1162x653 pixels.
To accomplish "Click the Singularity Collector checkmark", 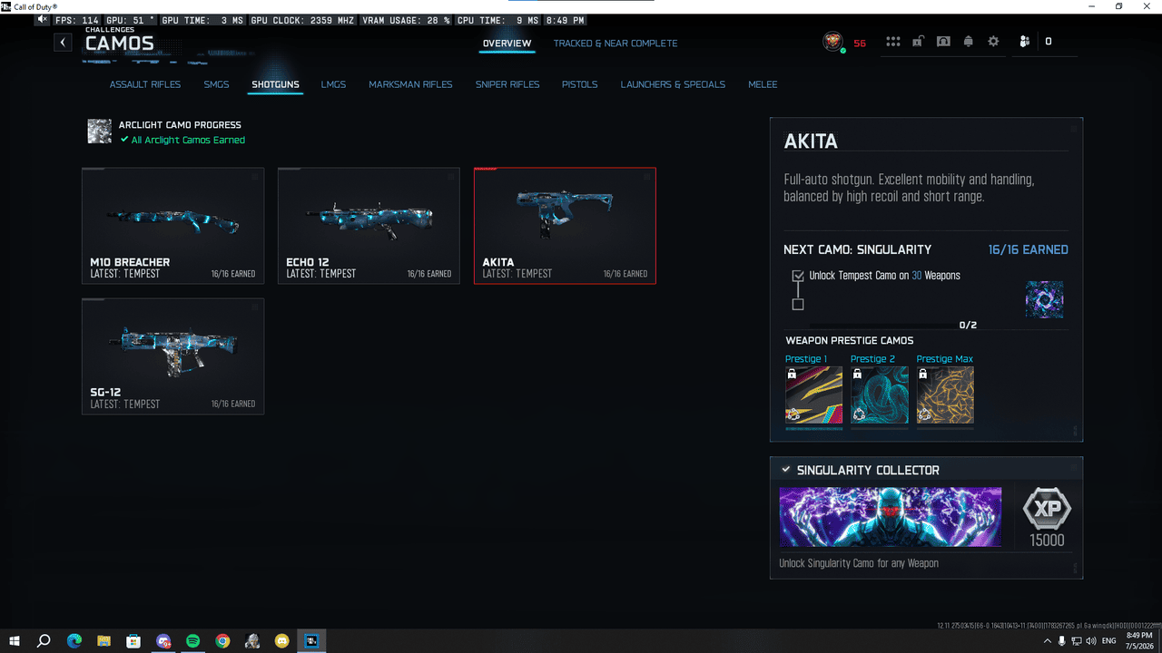I will coord(785,470).
